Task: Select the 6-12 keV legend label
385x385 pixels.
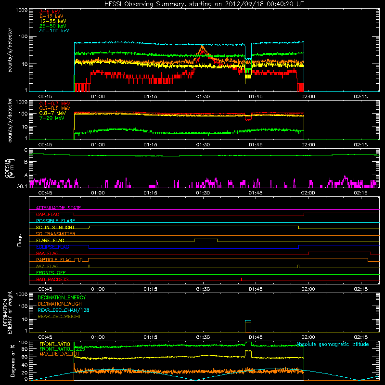Action: tap(51, 16)
